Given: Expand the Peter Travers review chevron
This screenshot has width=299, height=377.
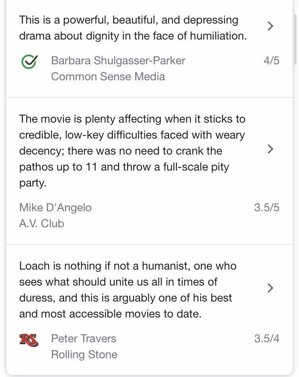Looking at the screenshot, I should click(270, 288).
